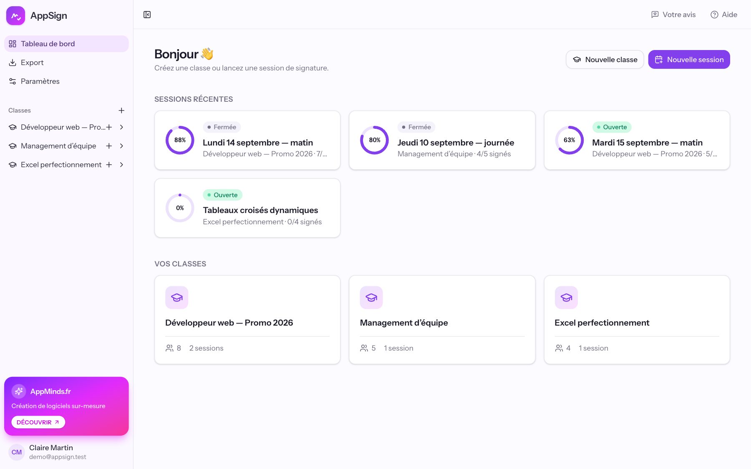
Task: Open Claire Martin account menu
Action: pos(66,452)
